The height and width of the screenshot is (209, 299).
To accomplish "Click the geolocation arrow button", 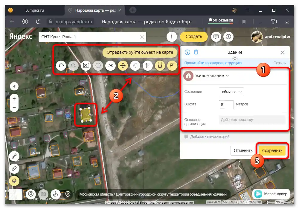I will (14, 86).
